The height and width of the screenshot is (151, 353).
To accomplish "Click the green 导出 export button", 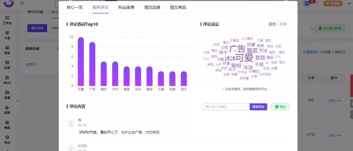I will pyautogui.click(x=280, y=107).
